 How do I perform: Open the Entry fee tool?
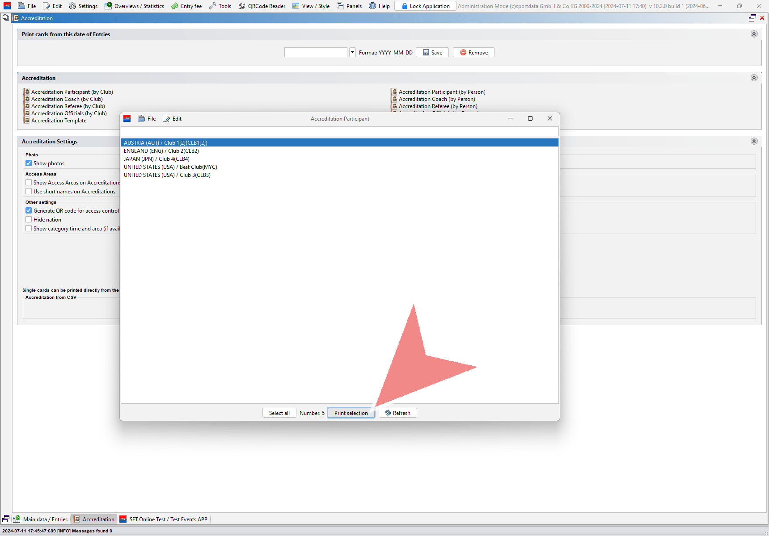(x=186, y=6)
